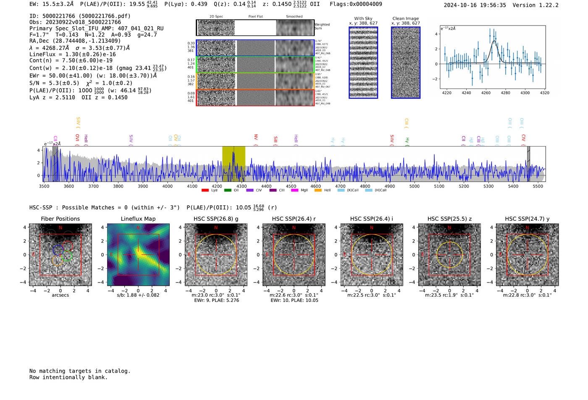Viewport: 588px width, 400px height.
Task: Click the With Sky image
Action: (363, 63)
